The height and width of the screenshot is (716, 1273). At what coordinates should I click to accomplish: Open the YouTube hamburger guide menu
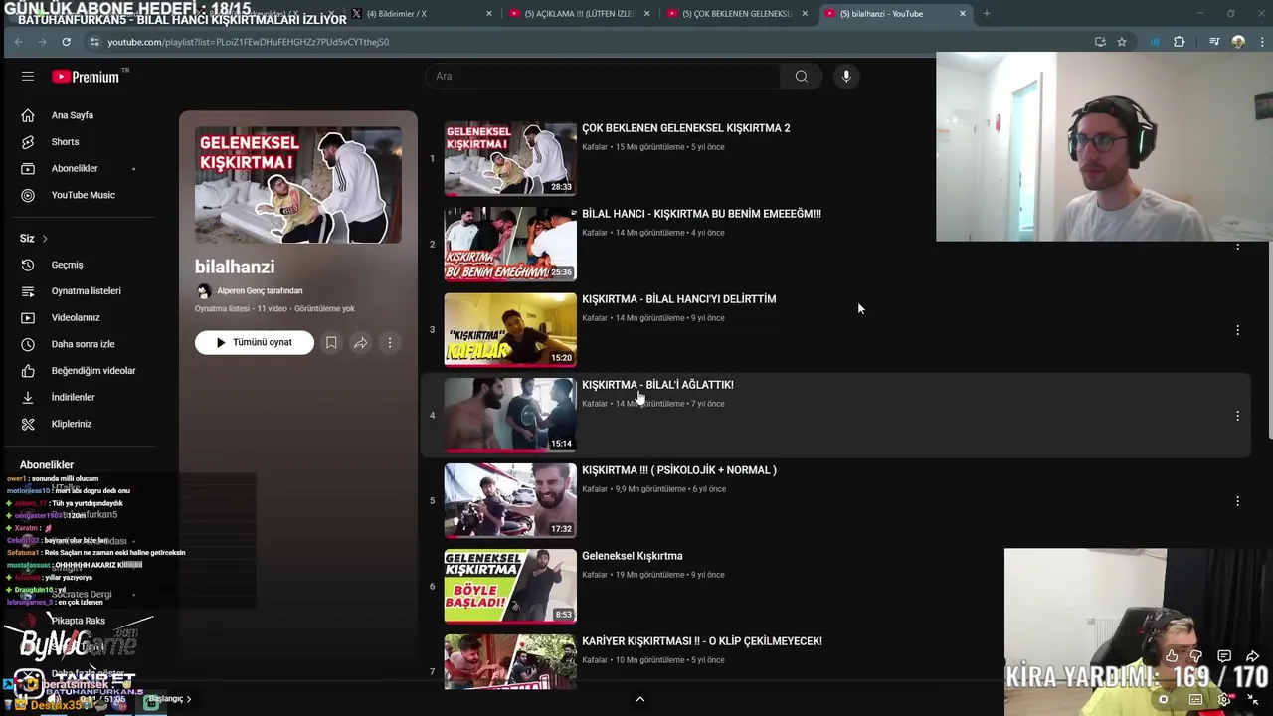(28, 76)
